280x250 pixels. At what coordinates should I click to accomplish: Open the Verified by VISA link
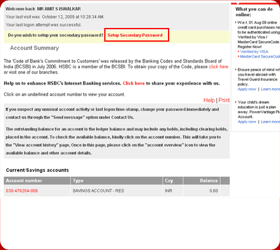tap(254, 52)
